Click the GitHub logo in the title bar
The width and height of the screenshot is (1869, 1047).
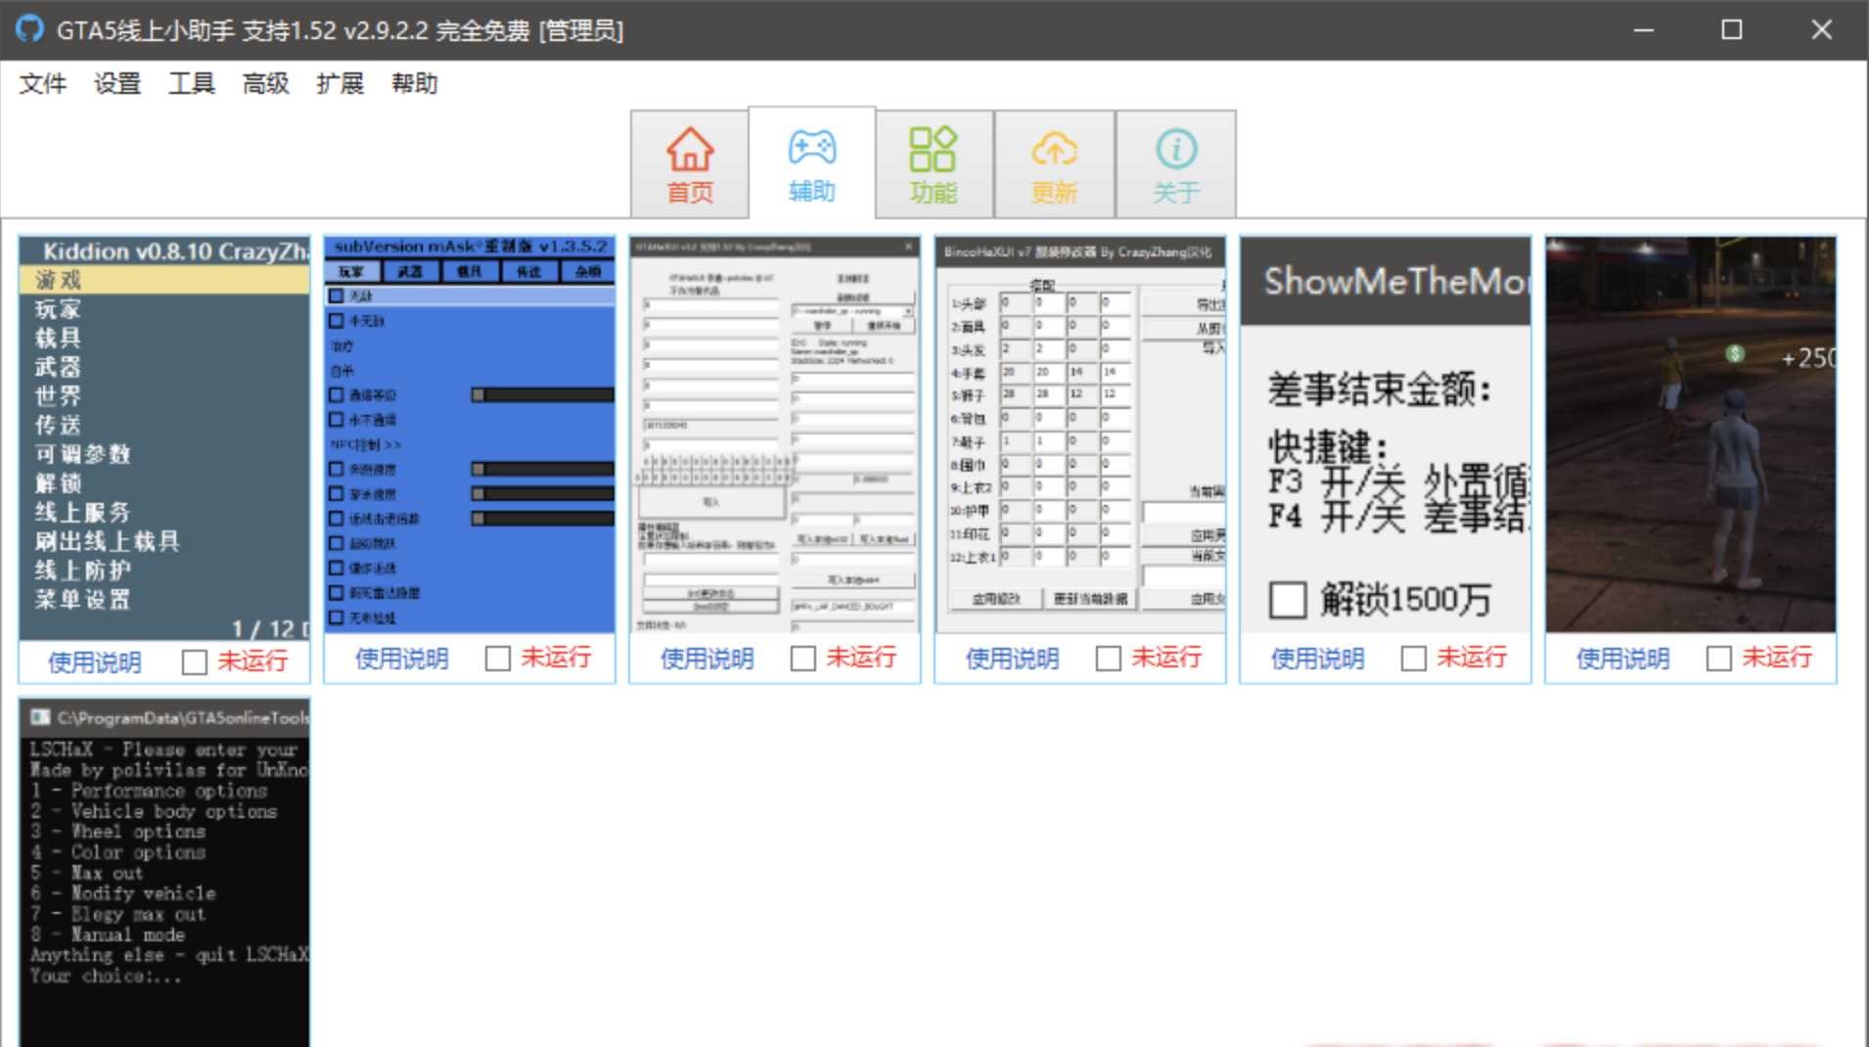pos(29,29)
